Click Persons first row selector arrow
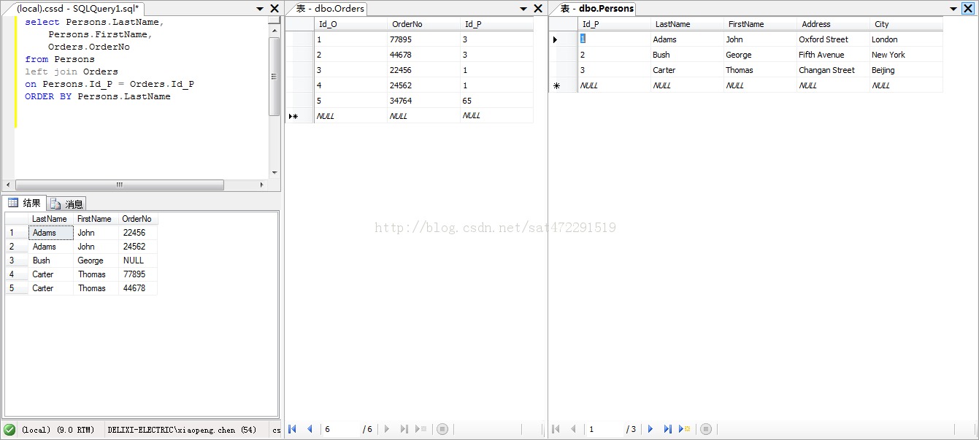979x440 pixels. (563, 39)
